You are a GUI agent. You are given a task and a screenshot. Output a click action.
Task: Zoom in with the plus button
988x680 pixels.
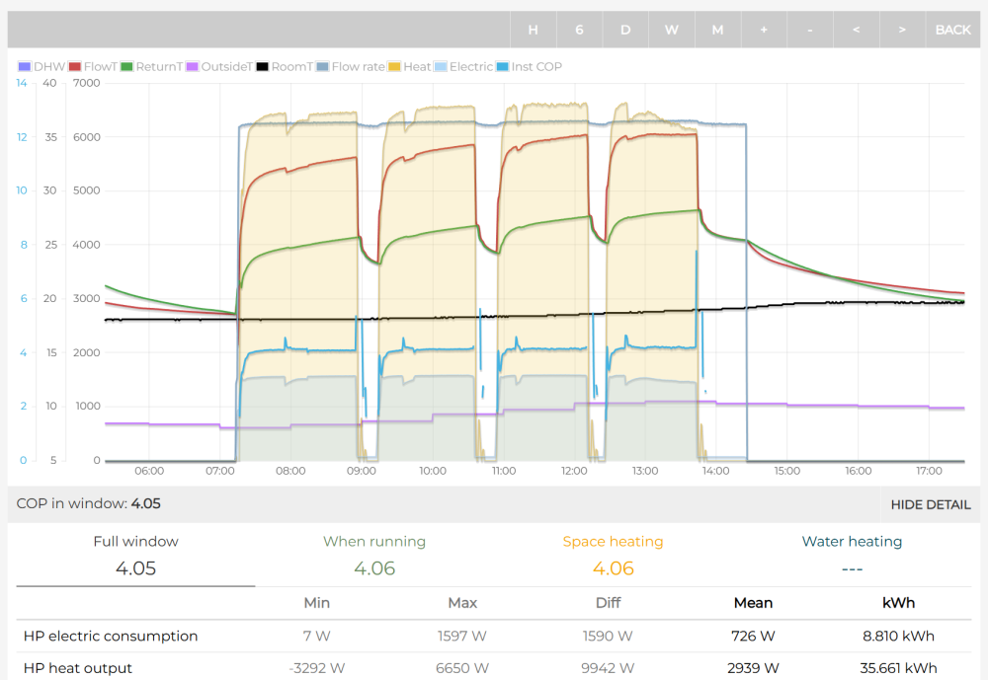point(764,30)
